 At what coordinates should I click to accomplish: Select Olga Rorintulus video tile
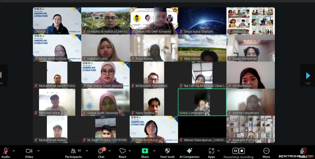[x=154, y=129]
